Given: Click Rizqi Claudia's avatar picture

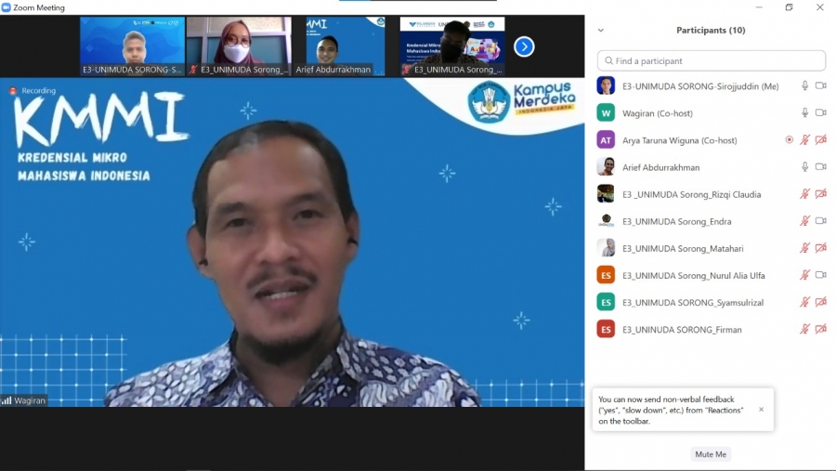Looking at the screenshot, I should pyautogui.click(x=606, y=193).
